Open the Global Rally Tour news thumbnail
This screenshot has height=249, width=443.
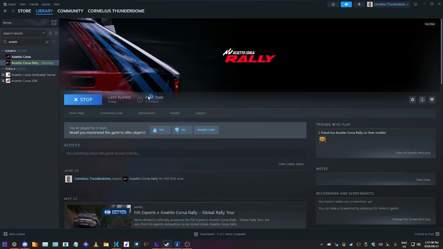99,216
